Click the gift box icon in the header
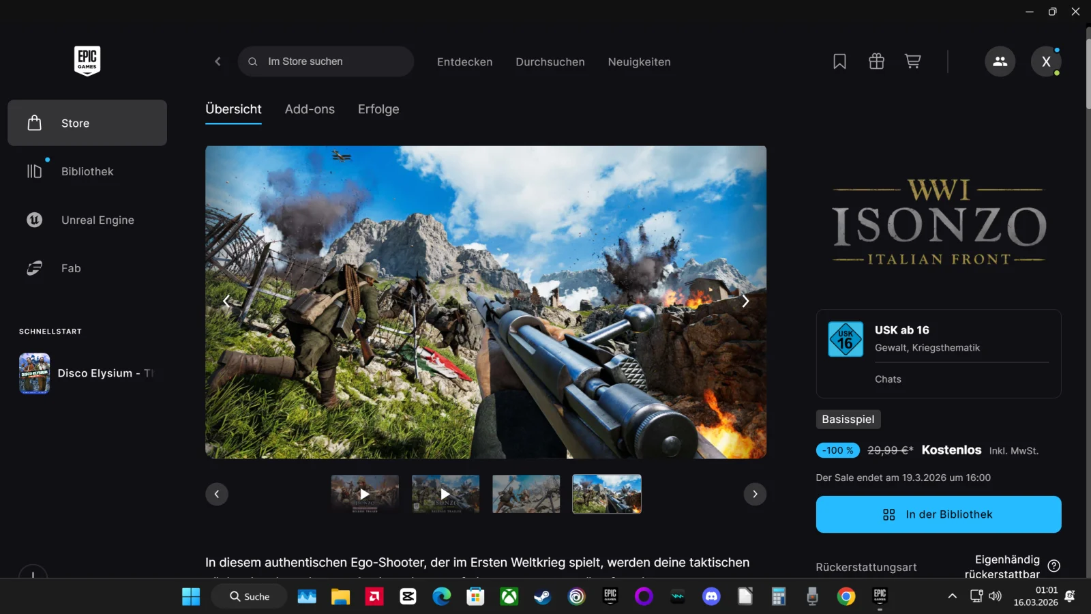This screenshot has height=614, width=1091. coord(876,61)
